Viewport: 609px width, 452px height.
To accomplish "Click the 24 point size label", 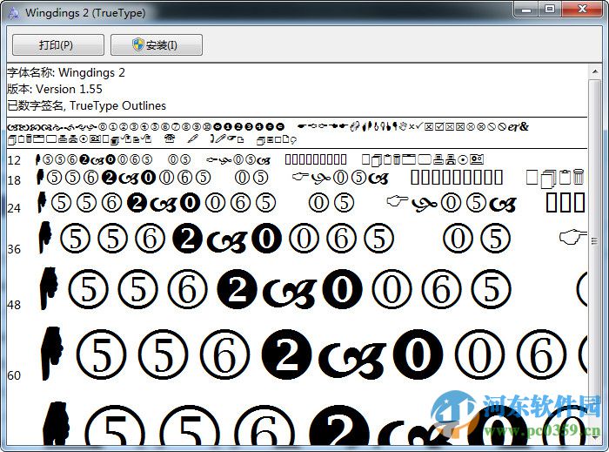I will click(x=14, y=209).
